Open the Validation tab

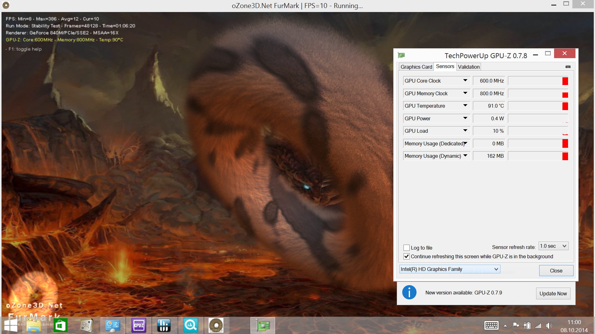(469, 67)
